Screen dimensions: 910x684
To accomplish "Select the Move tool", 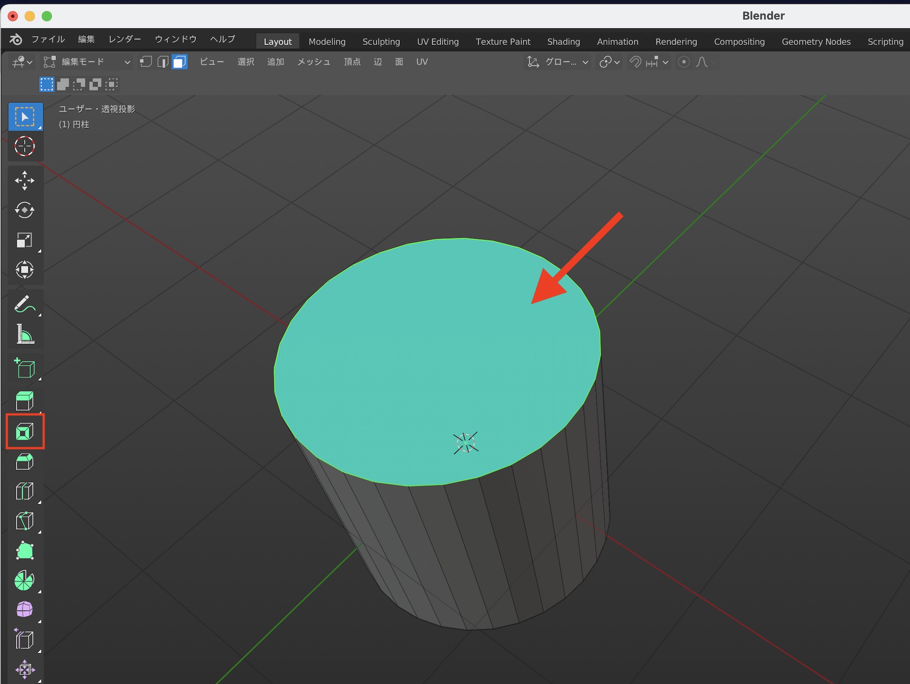I will click(x=25, y=181).
